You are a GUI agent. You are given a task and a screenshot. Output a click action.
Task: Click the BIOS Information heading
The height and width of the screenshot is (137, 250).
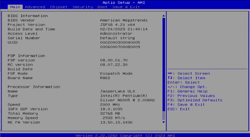click(x=28, y=16)
